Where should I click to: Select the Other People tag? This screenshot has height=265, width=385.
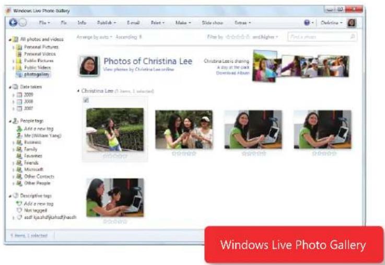tap(37, 183)
